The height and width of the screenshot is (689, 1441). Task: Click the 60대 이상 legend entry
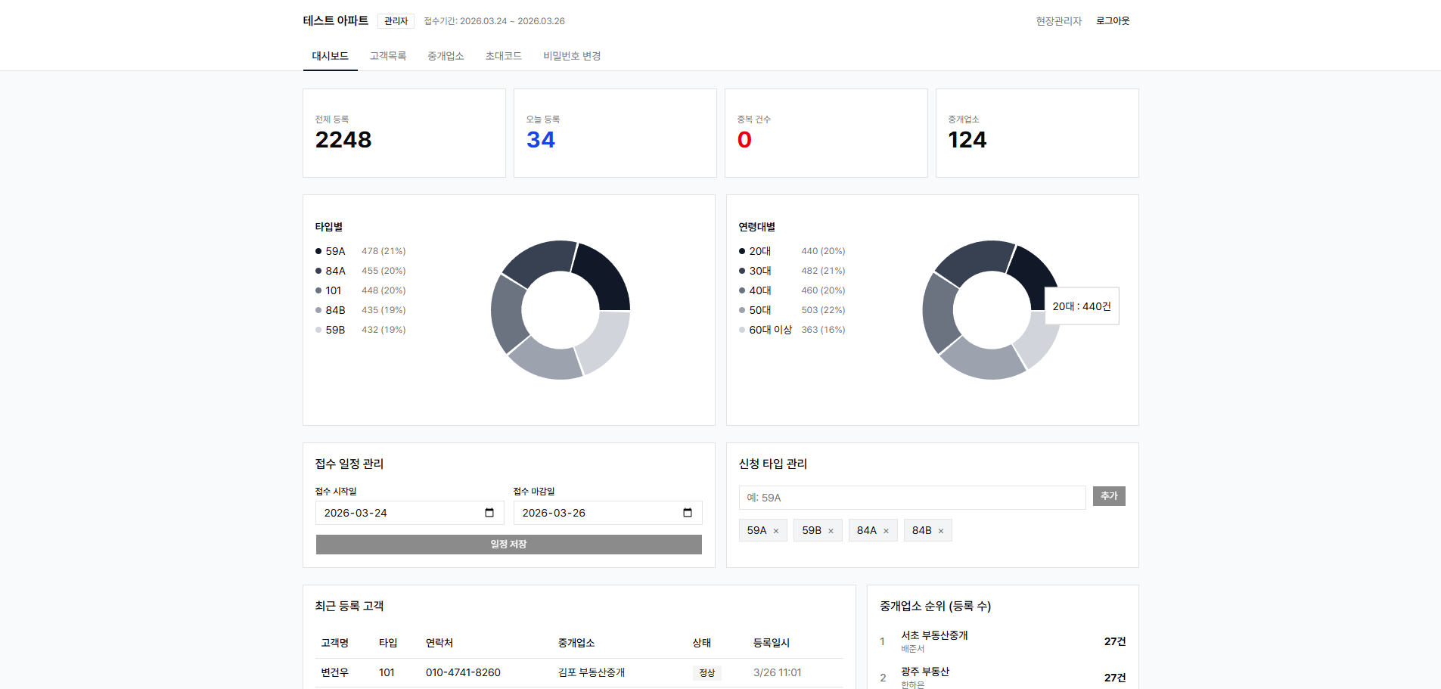[x=770, y=330]
